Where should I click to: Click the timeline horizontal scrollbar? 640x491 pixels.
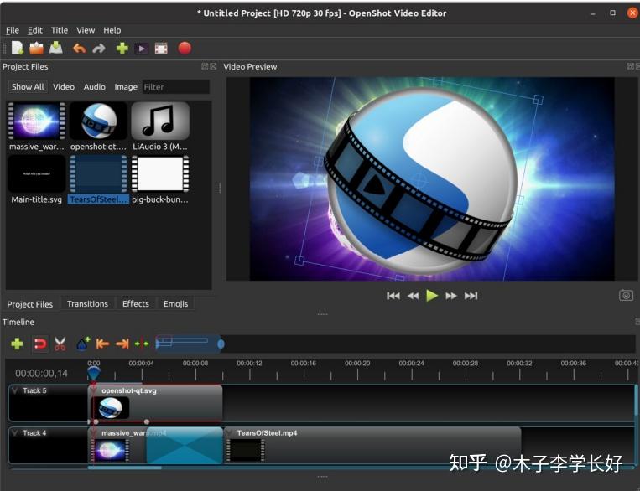(x=124, y=468)
